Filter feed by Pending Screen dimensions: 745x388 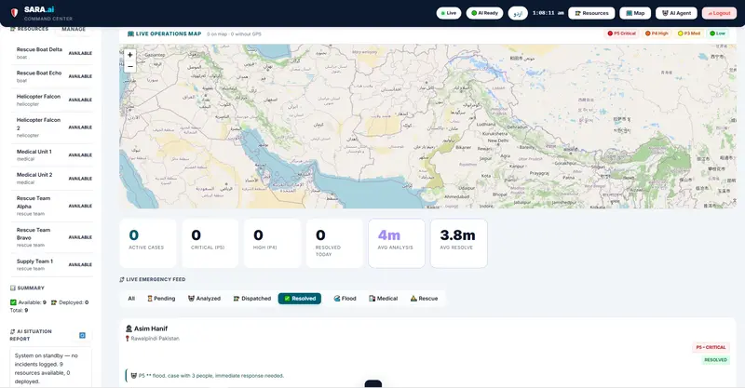coord(161,299)
